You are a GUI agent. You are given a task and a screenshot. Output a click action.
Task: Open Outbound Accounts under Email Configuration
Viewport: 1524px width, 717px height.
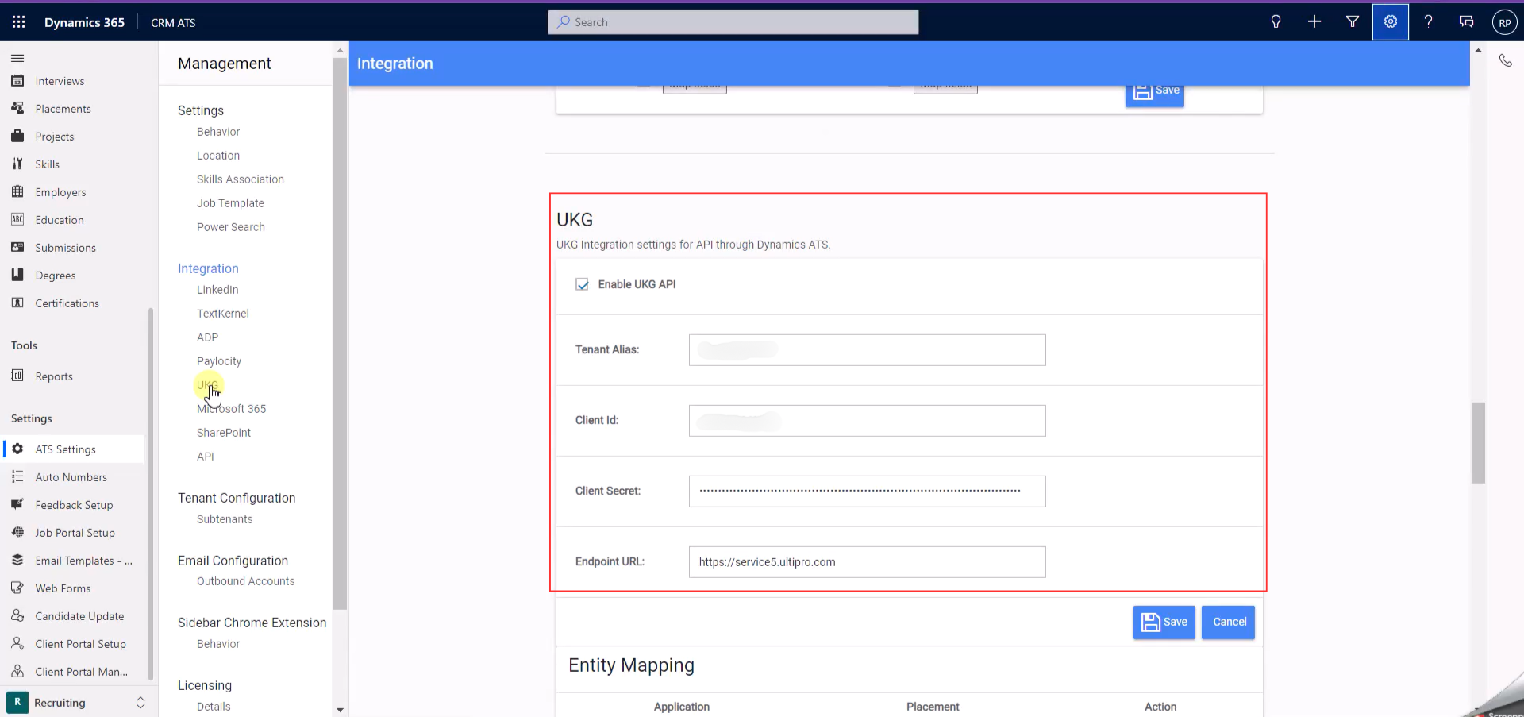[246, 581]
